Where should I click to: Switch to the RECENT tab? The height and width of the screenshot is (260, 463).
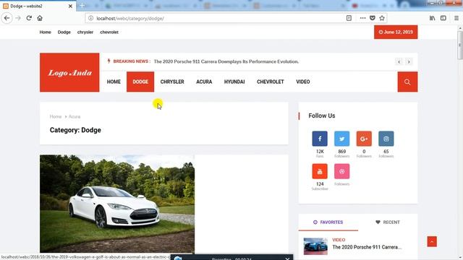coord(388,222)
